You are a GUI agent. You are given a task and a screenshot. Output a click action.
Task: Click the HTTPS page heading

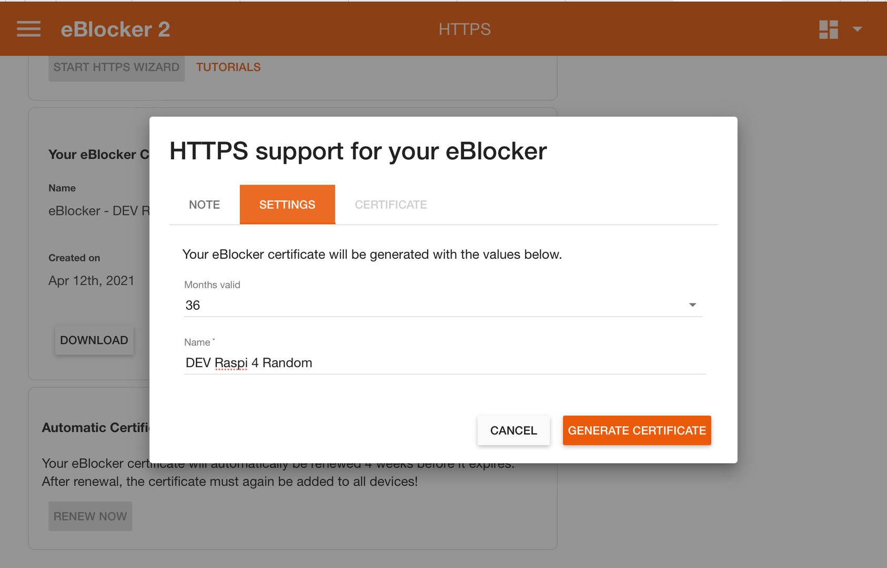click(465, 29)
